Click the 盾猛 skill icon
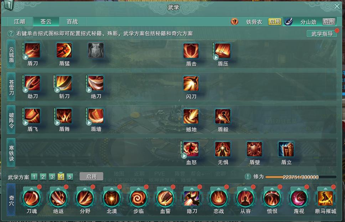 click(64, 50)
